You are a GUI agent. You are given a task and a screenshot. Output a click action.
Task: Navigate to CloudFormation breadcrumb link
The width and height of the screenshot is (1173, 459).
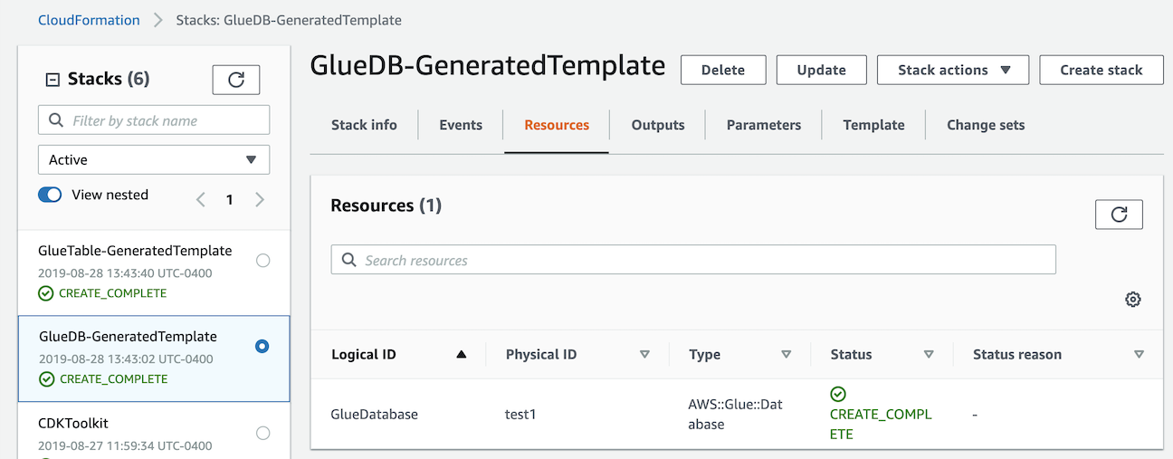[x=89, y=20]
